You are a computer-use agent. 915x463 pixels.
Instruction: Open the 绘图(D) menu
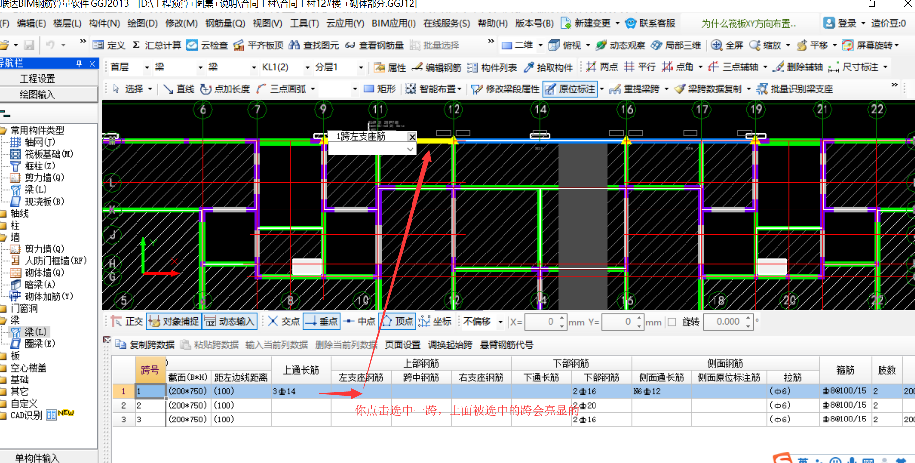tap(142, 23)
